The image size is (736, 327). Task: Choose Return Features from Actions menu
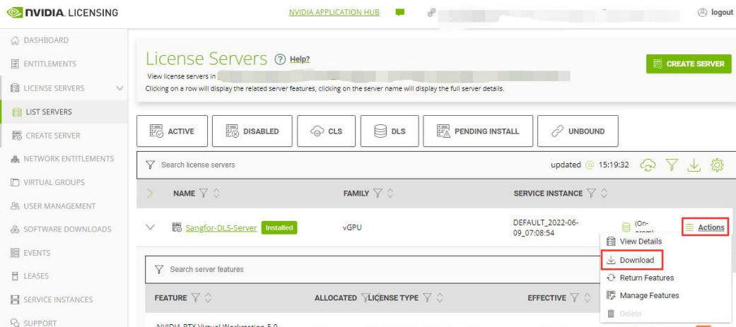pyautogui.click(x=641, y=278)
